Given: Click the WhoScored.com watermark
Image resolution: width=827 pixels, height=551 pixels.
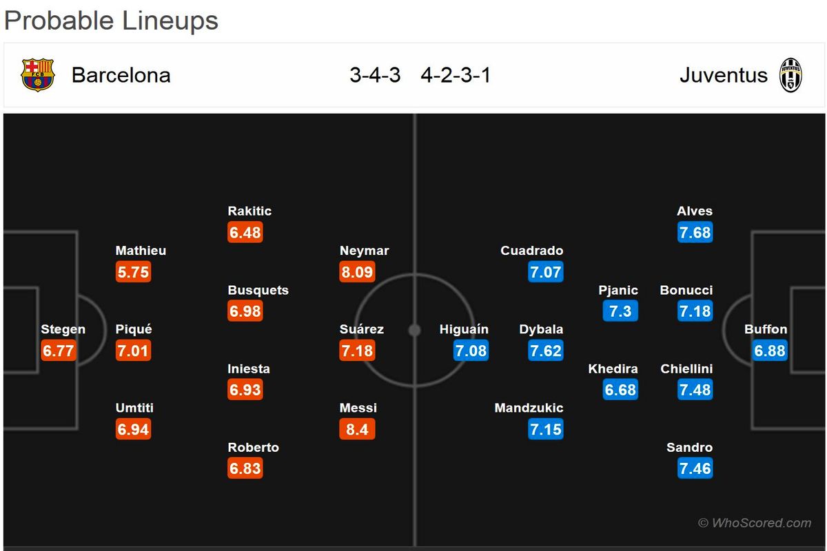Looking at the screenshot, I should click(755, 523).
